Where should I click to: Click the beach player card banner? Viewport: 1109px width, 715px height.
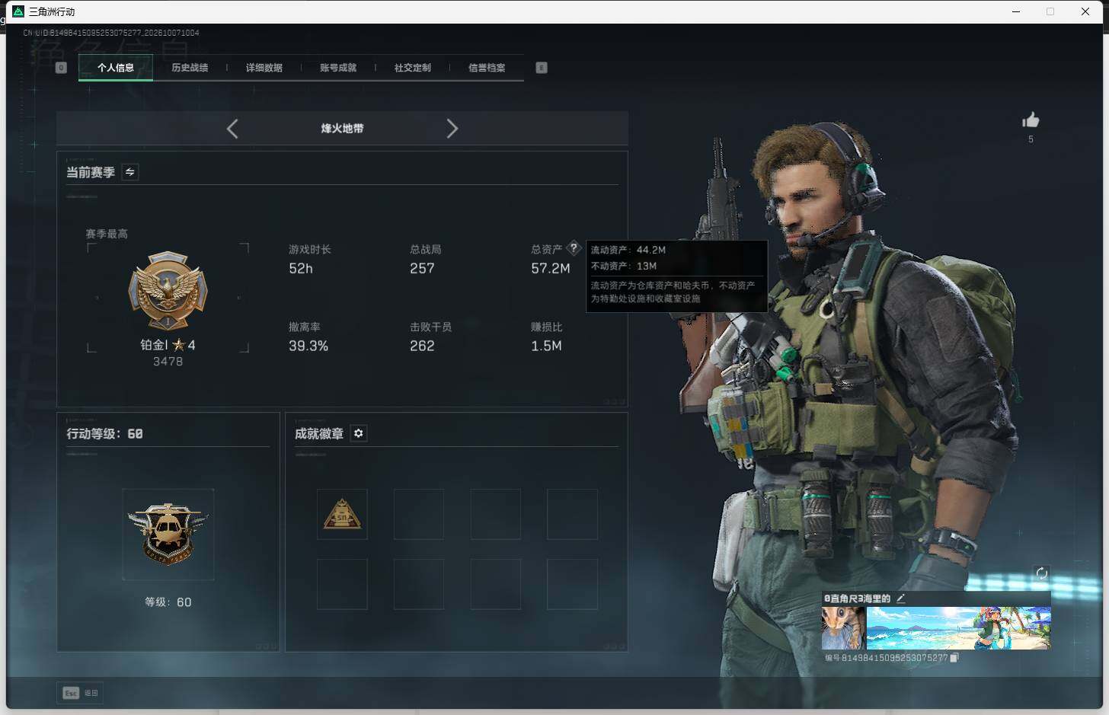click(x=958, y=628)
